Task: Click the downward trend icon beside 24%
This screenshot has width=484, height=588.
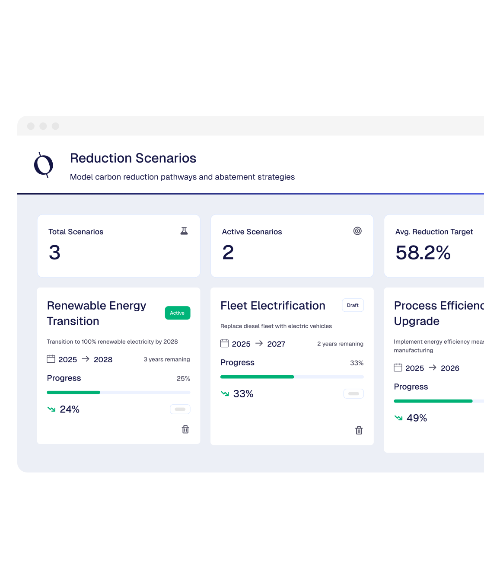Action: tap(51, 409)
